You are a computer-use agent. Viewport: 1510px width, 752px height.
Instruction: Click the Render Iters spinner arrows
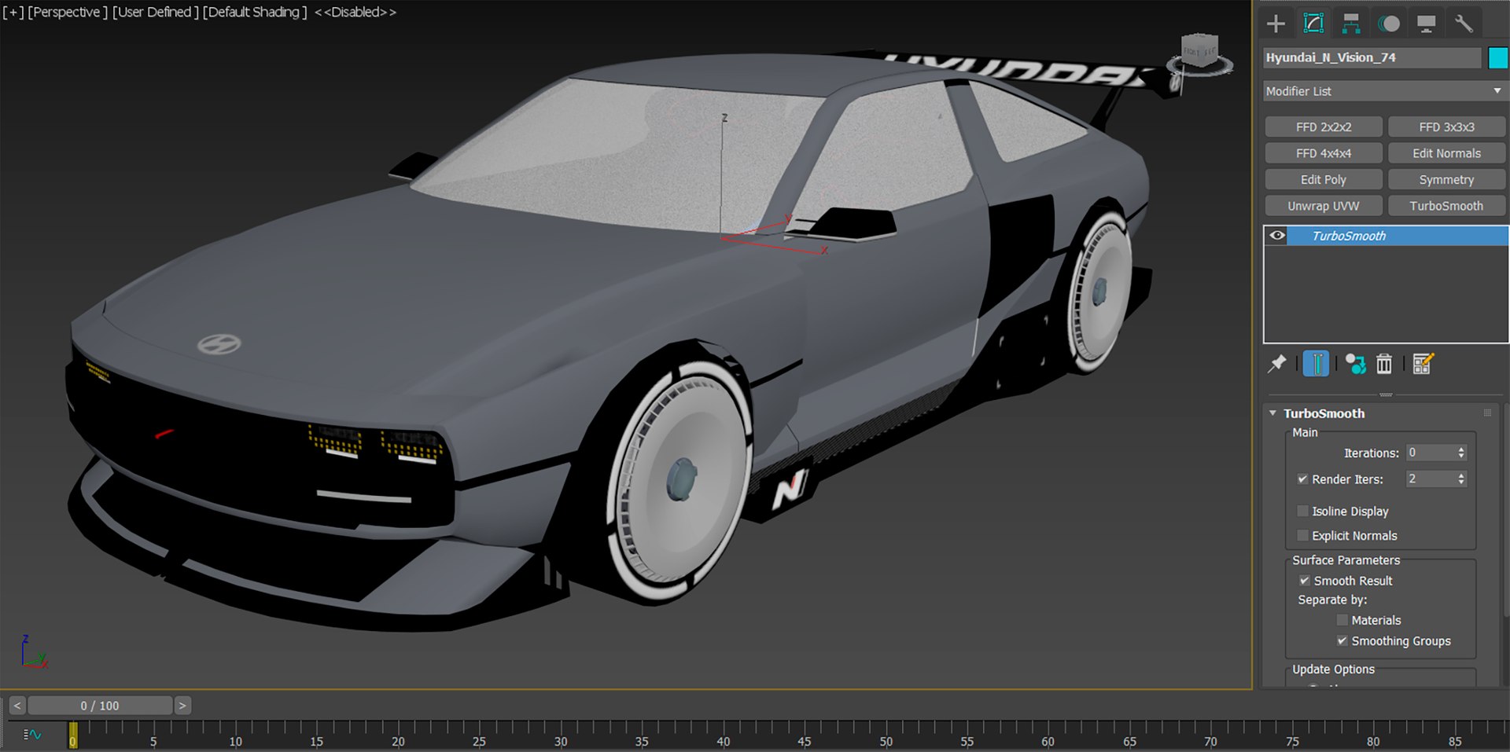coord(1461,479)
